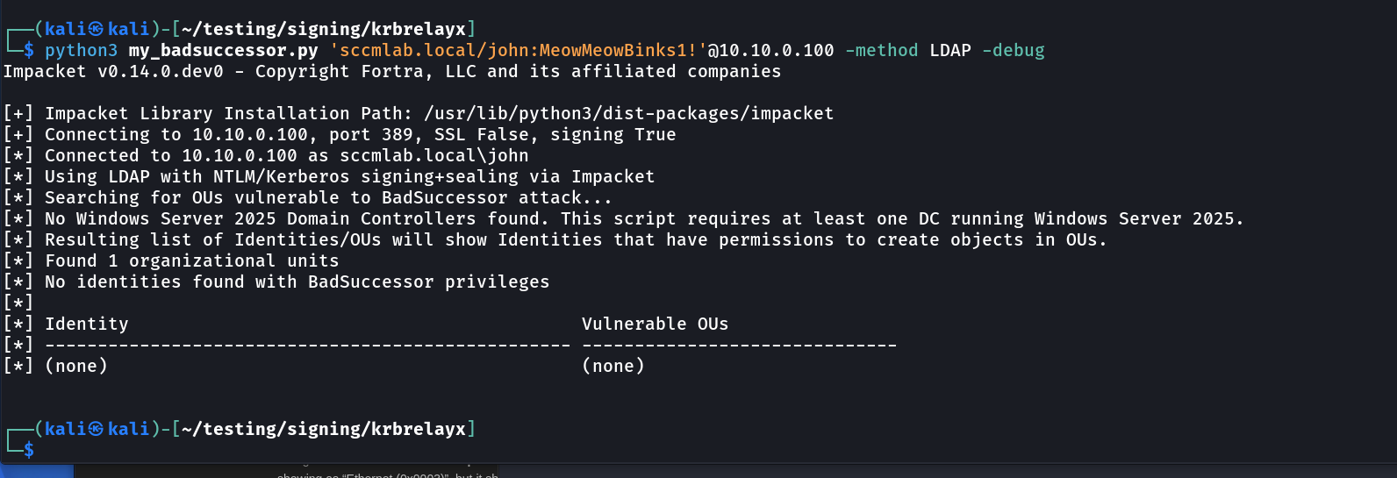Click the Kali skull symbol in bottom prompt
This screenshot has width=1397, height=478.
[97, 430]
